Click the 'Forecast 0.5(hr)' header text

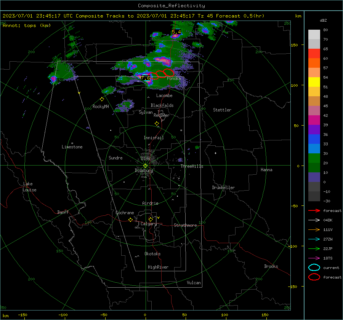tap(240, 16)
